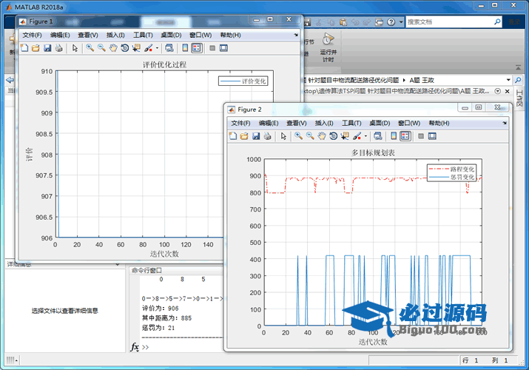529x370 pixels.
Task: Activate Zoom In tool in Figure 2
Action: pyautogui.click(x=298, y=136)
